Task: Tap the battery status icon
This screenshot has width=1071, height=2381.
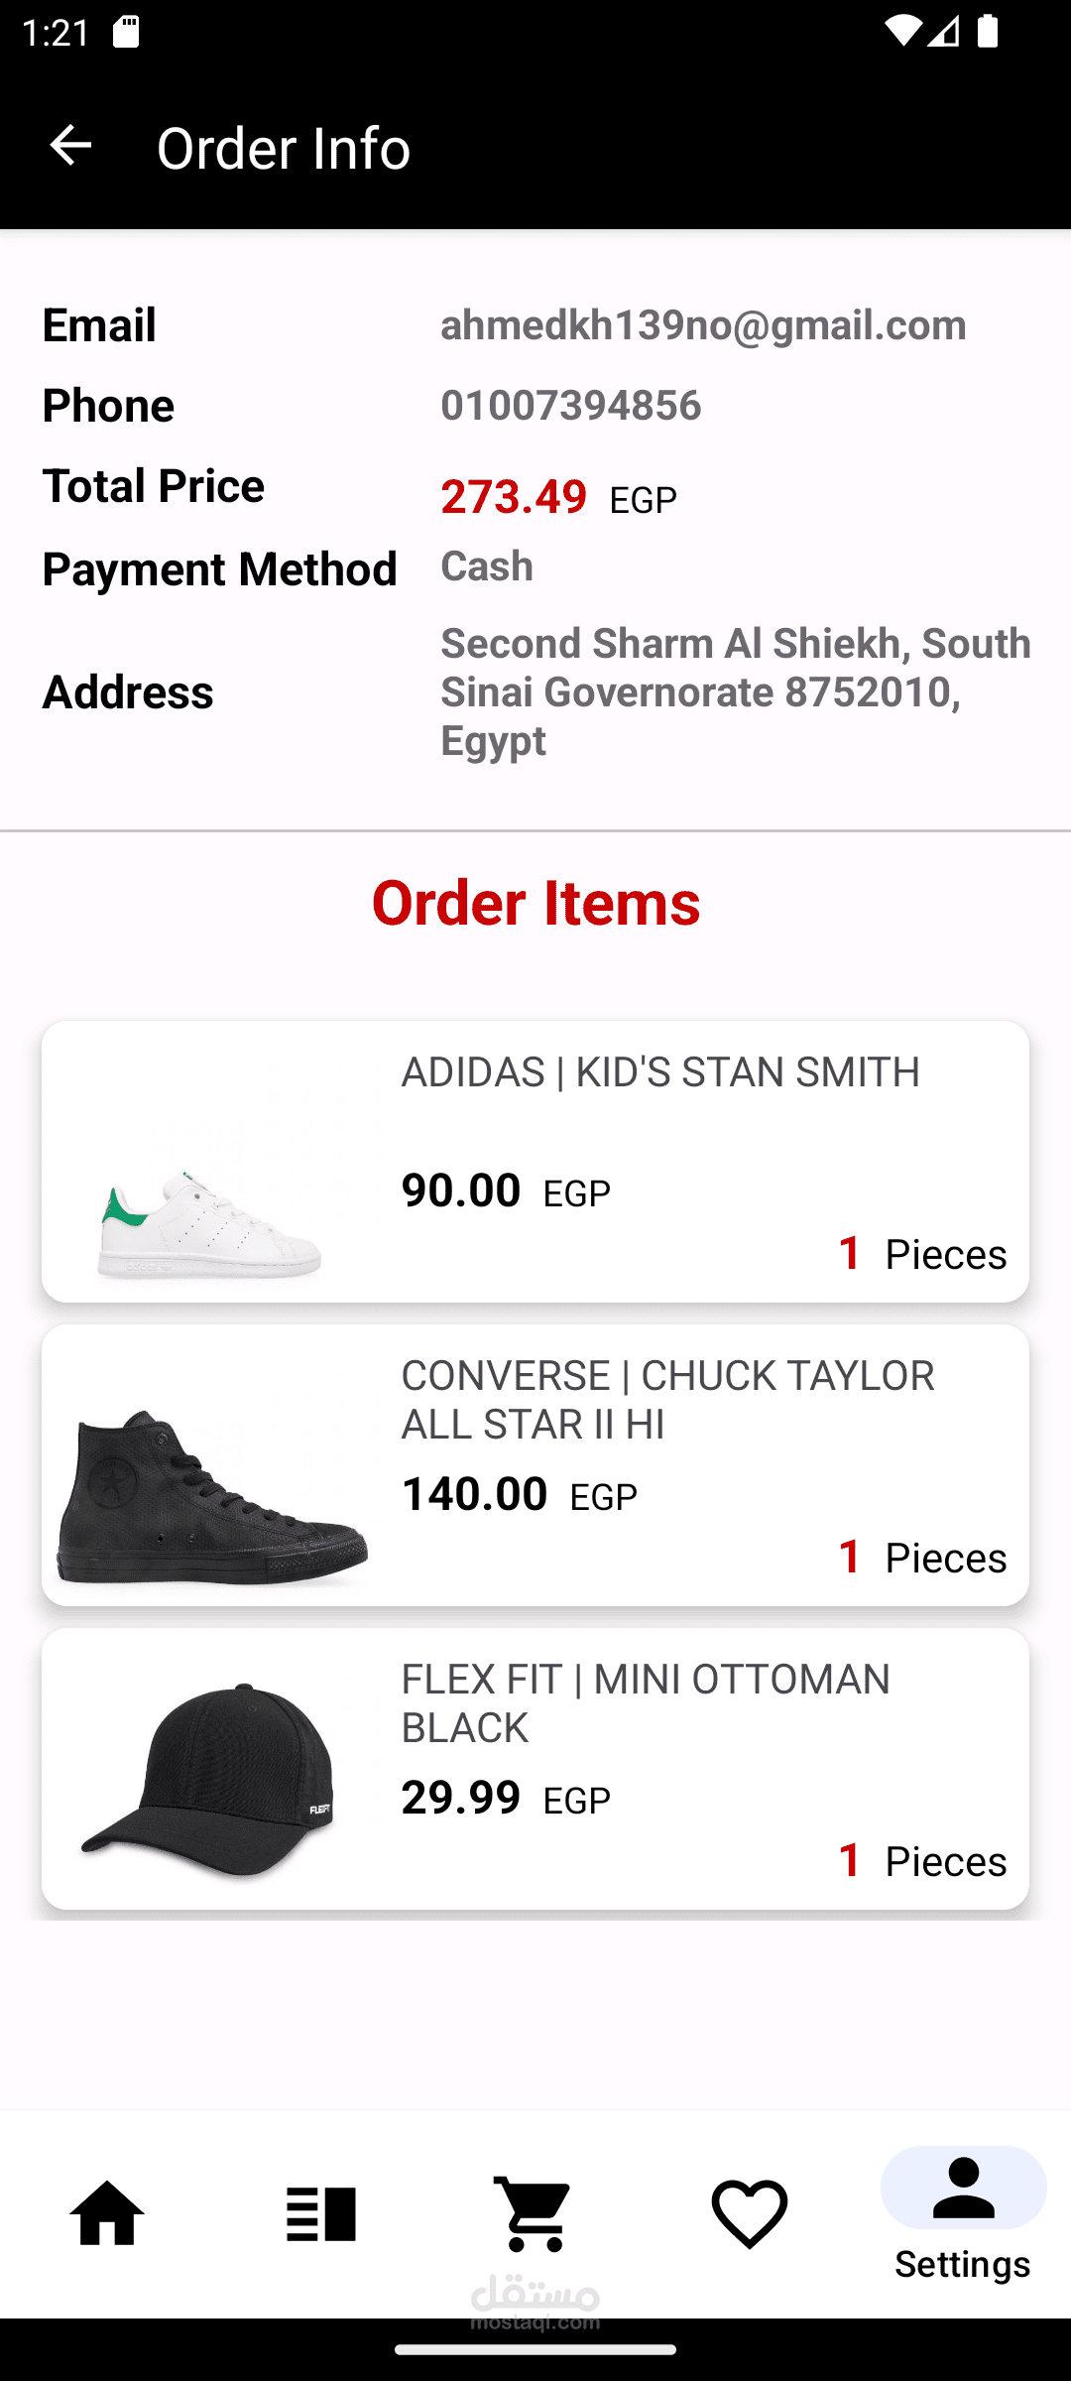Action: click(987, 33)
